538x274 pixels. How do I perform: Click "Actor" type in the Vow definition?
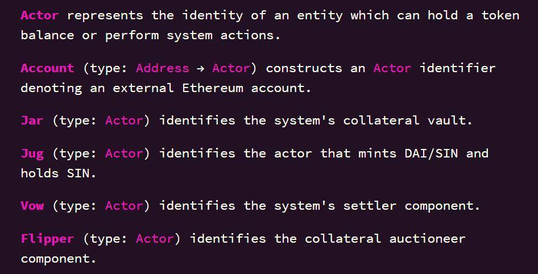[x=124, y=206]
